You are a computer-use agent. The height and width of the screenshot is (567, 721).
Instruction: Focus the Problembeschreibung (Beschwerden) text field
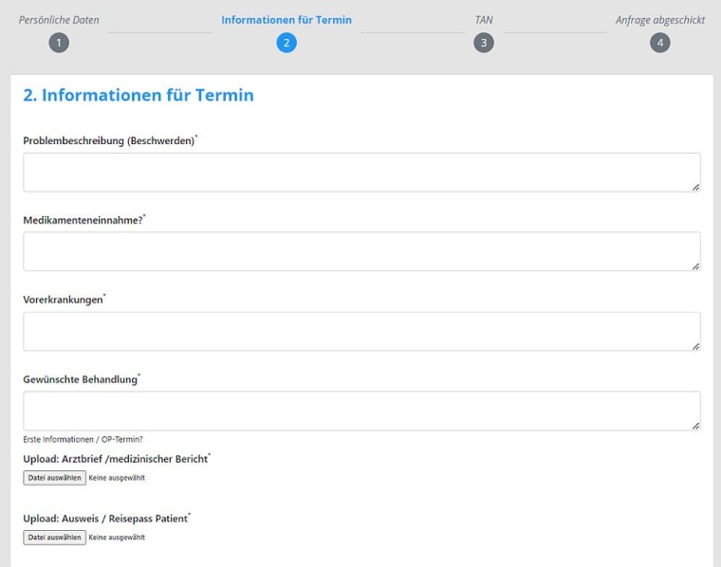click(x=360, y=173)
